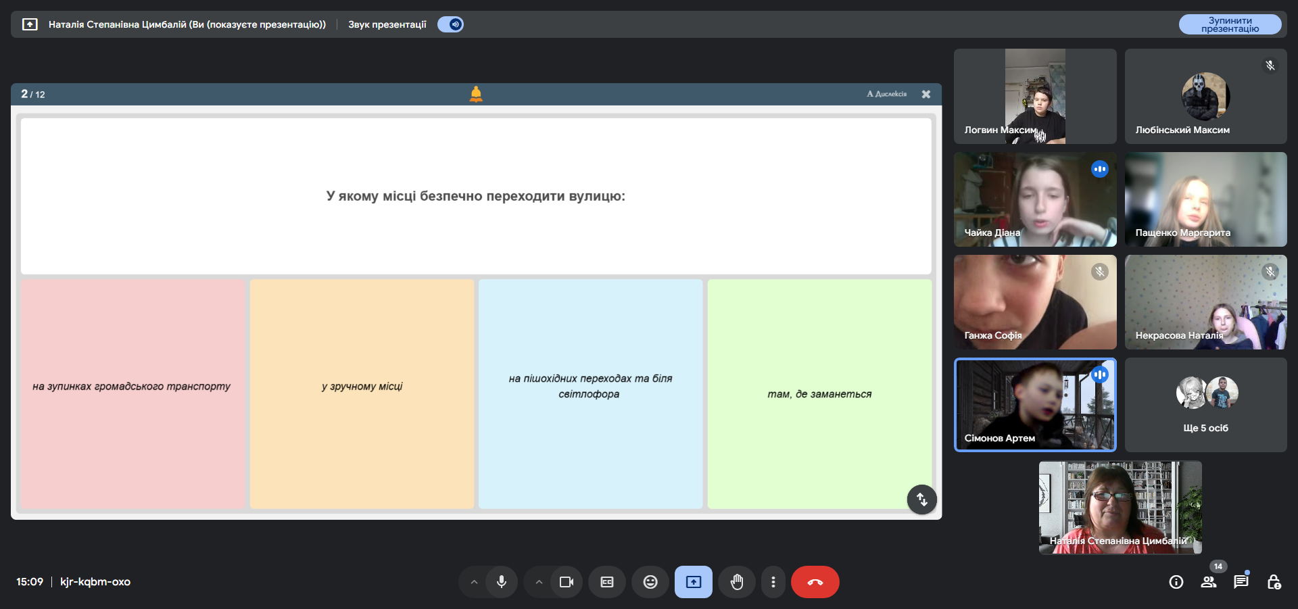Raise hand in the meeting
Viewport: 1298px width, 609px height.
pyautogui.click(x=737, y=582)
